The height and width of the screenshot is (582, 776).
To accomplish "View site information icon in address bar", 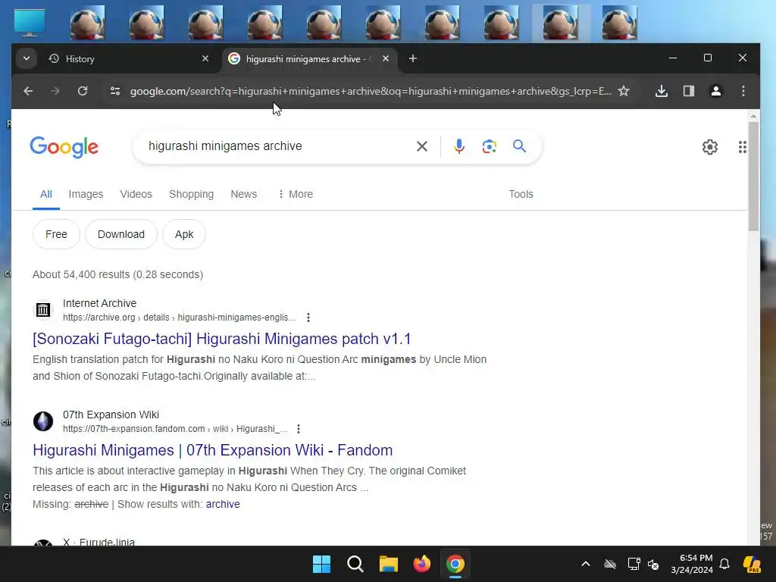I will [115, 91].
